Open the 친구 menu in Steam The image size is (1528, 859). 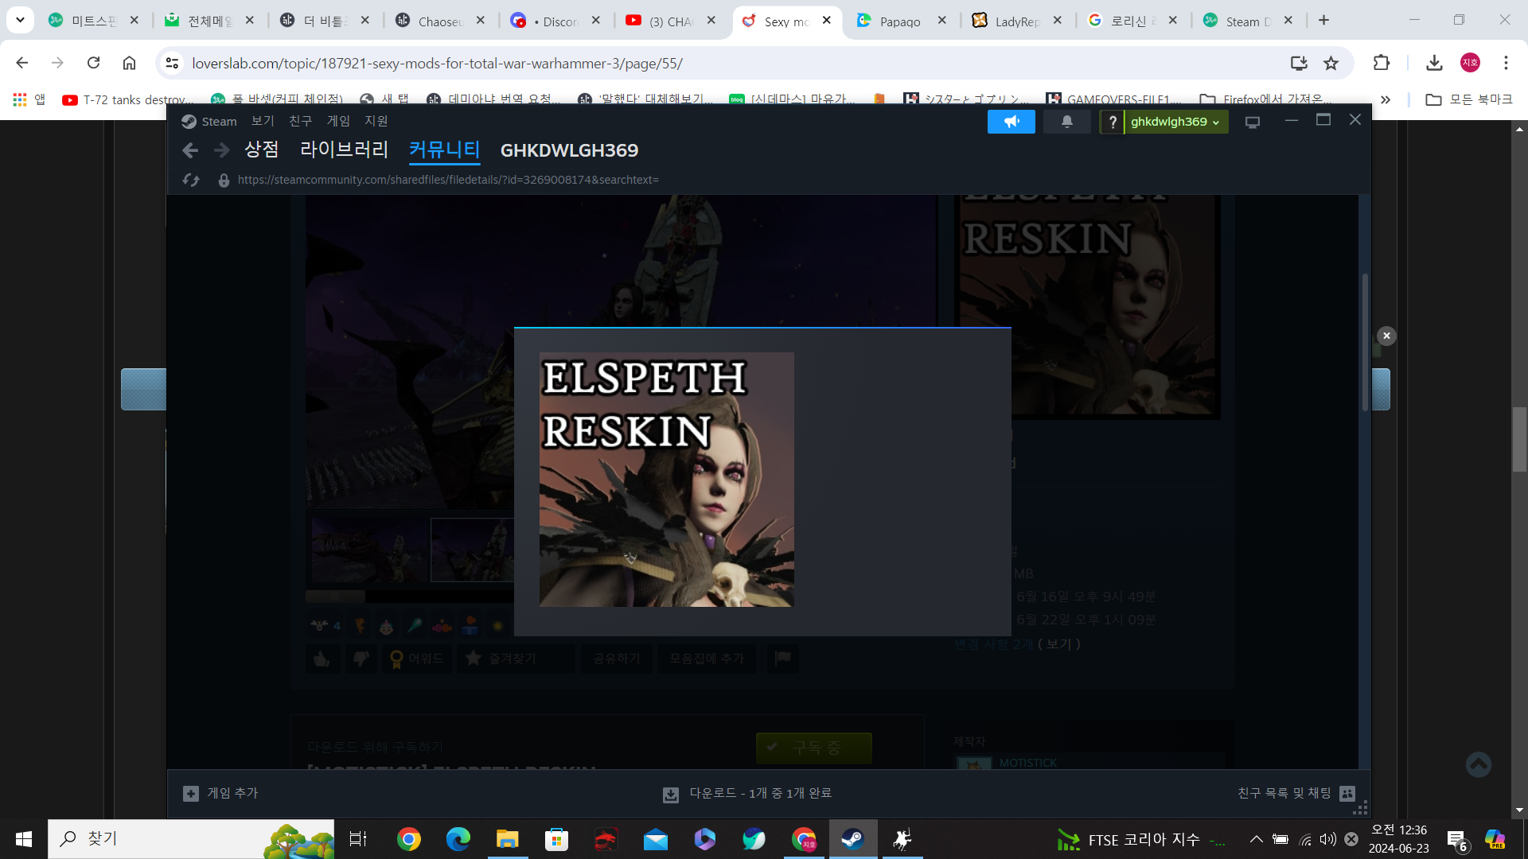[x=300, y=121]
